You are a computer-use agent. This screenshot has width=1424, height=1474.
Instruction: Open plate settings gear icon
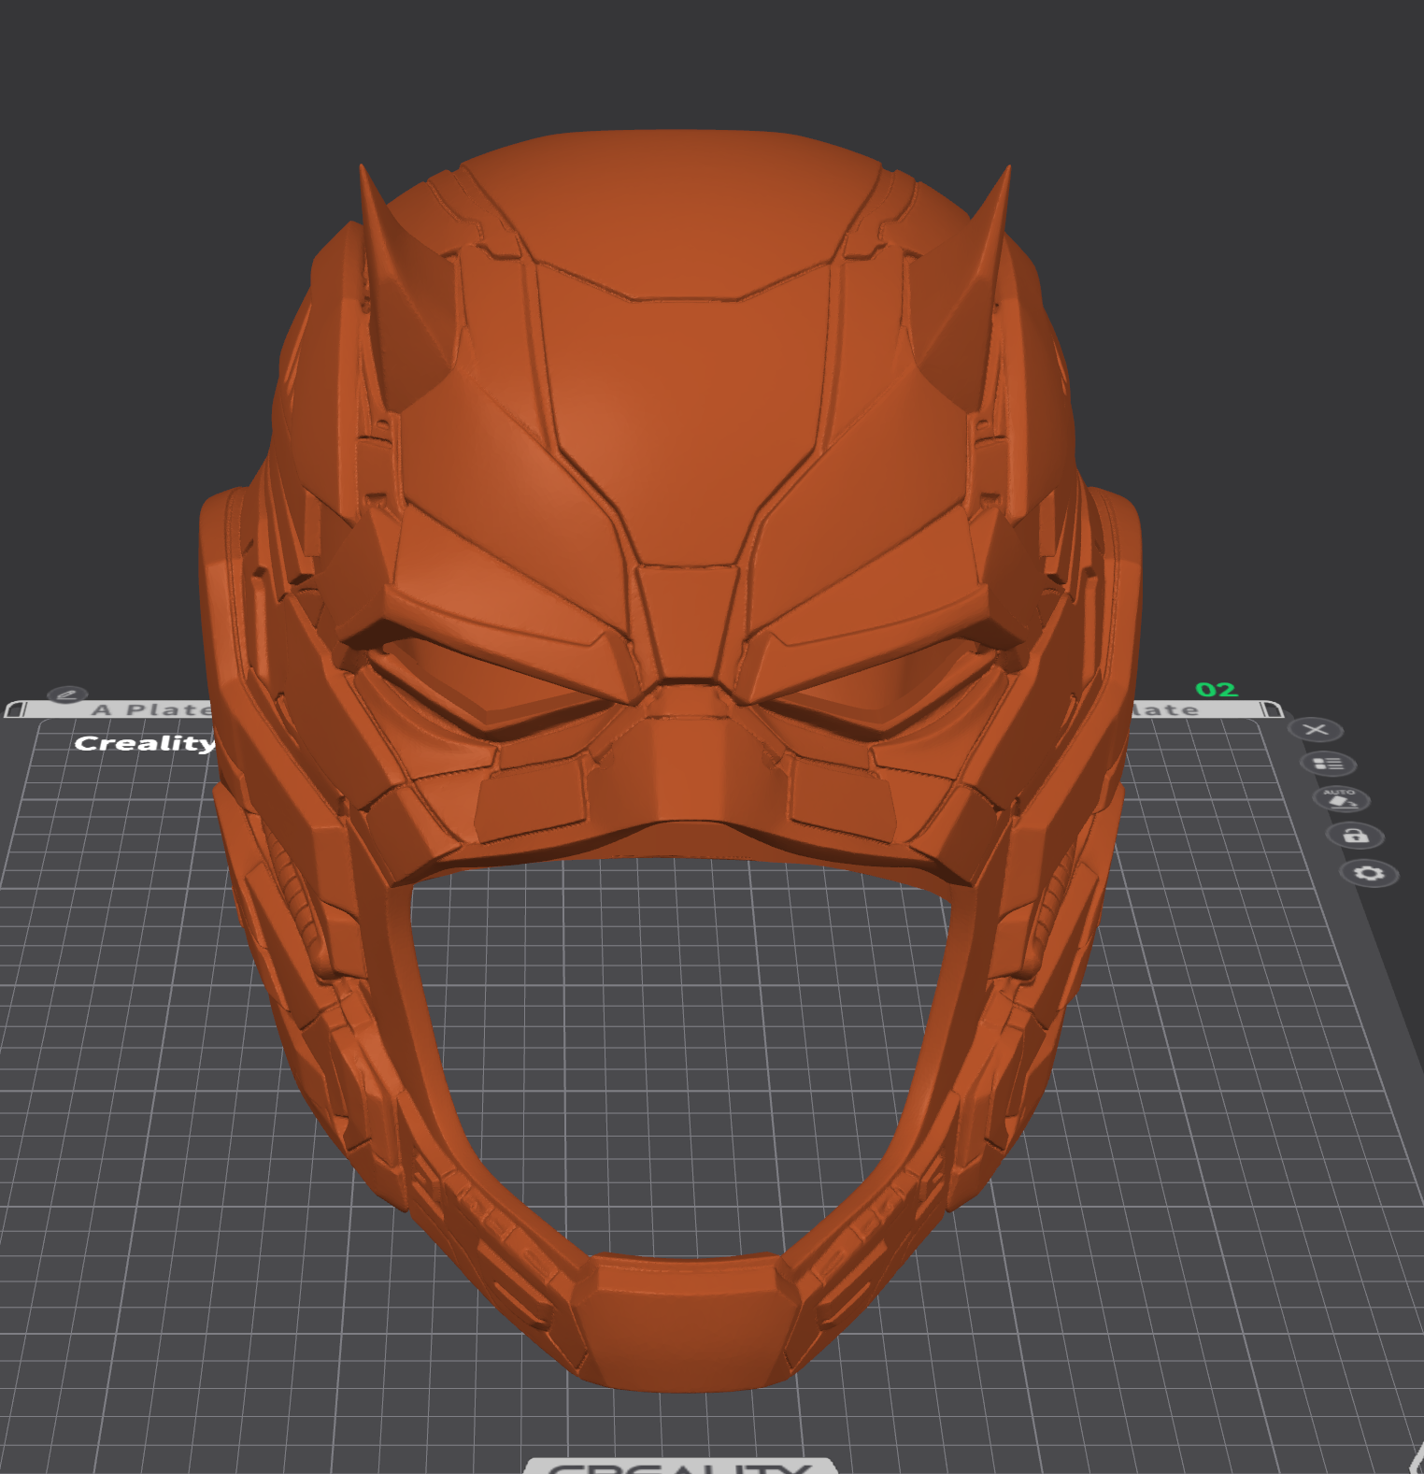click(x=1369, y=873)
